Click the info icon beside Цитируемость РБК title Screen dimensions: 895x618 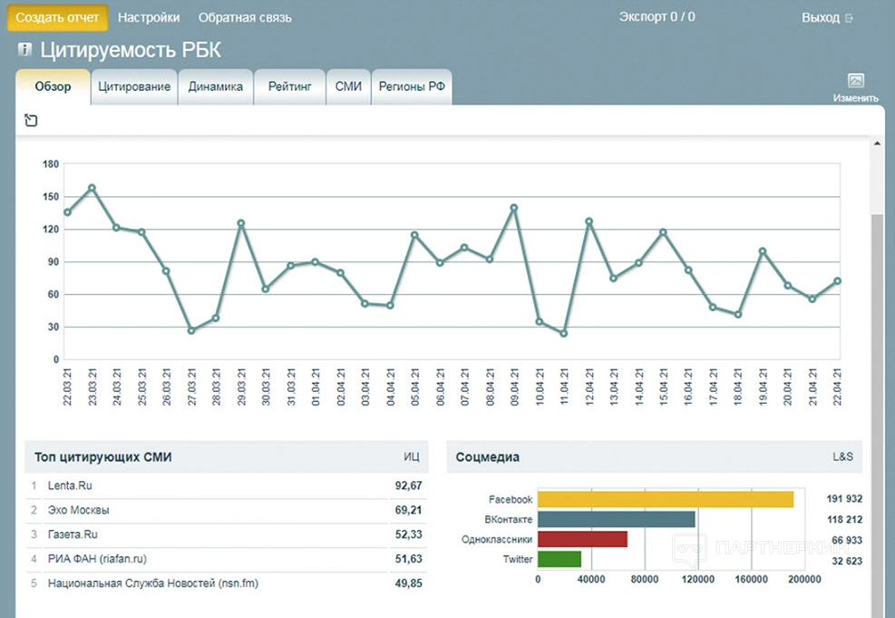[24, 49]
